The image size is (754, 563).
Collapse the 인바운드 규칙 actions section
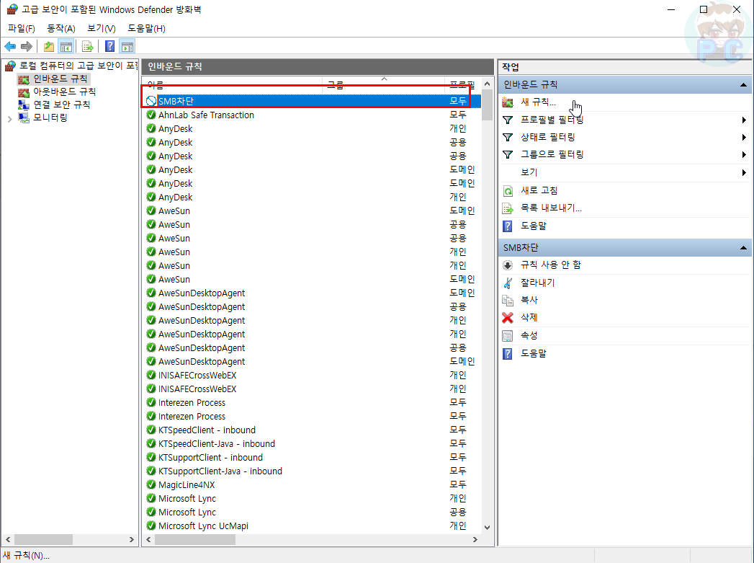[743, 85]
